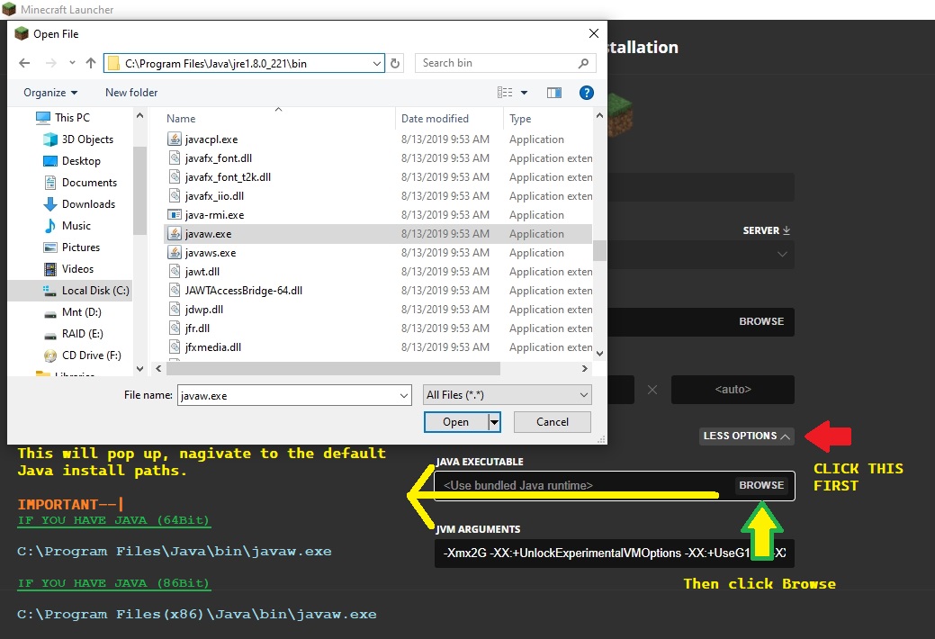Go up one folder level
The width and height of the screenshot is (935, 639).
[91, 63]
